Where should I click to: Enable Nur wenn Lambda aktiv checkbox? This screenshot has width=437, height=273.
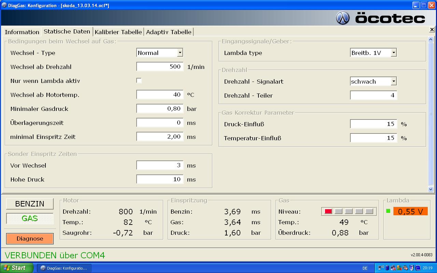coord(139,81)
